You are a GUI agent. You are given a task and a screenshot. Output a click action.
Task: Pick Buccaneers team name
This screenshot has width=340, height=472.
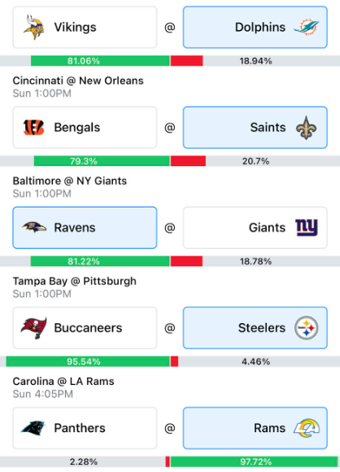88,328
